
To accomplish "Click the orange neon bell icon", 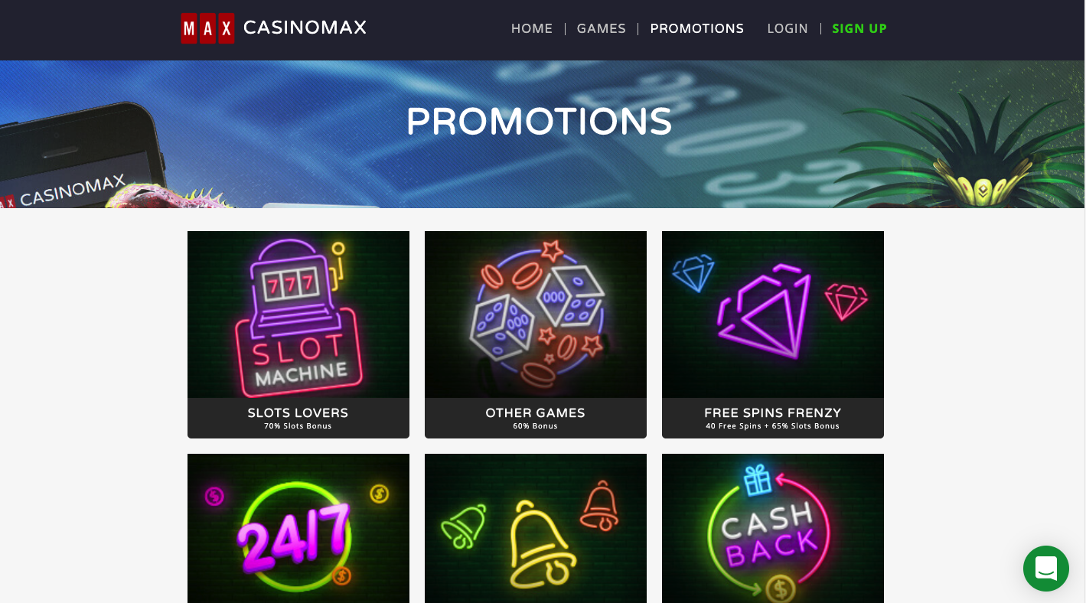I will (601, 505).
